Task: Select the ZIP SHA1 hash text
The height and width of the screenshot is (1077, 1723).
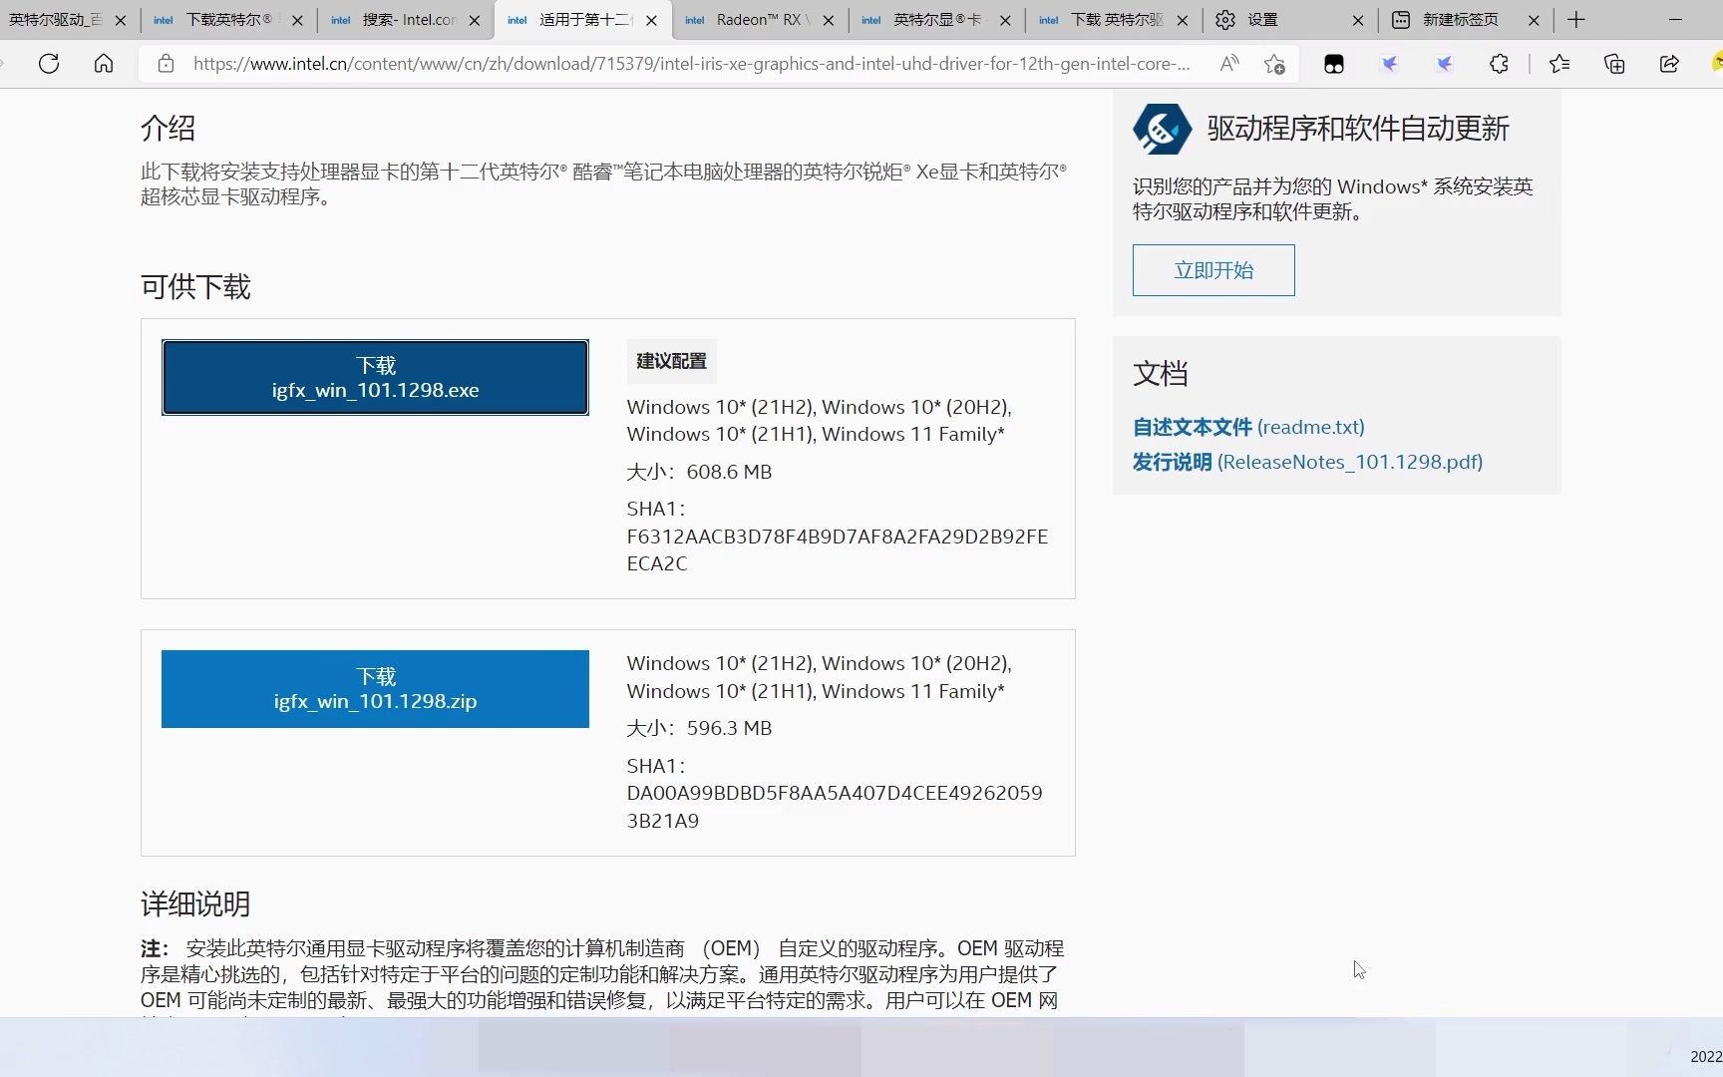Action: [x=835, y=807]
